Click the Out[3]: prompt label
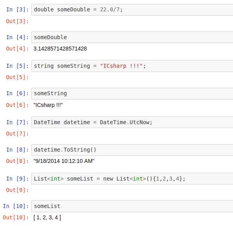 [17, 22]
